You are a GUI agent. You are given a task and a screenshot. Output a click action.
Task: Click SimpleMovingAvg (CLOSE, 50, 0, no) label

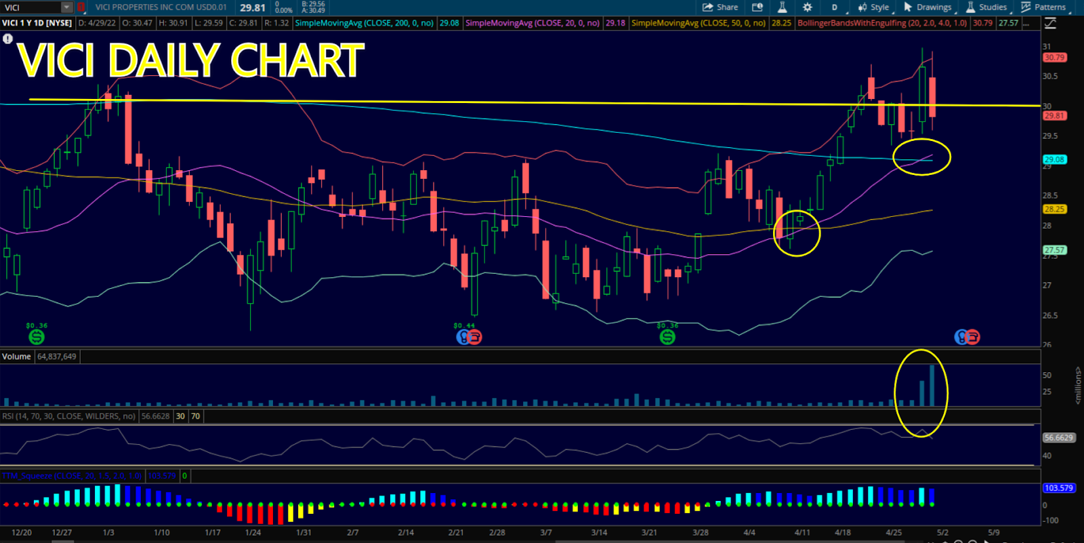pyautogui.click(x=699, y=23)
